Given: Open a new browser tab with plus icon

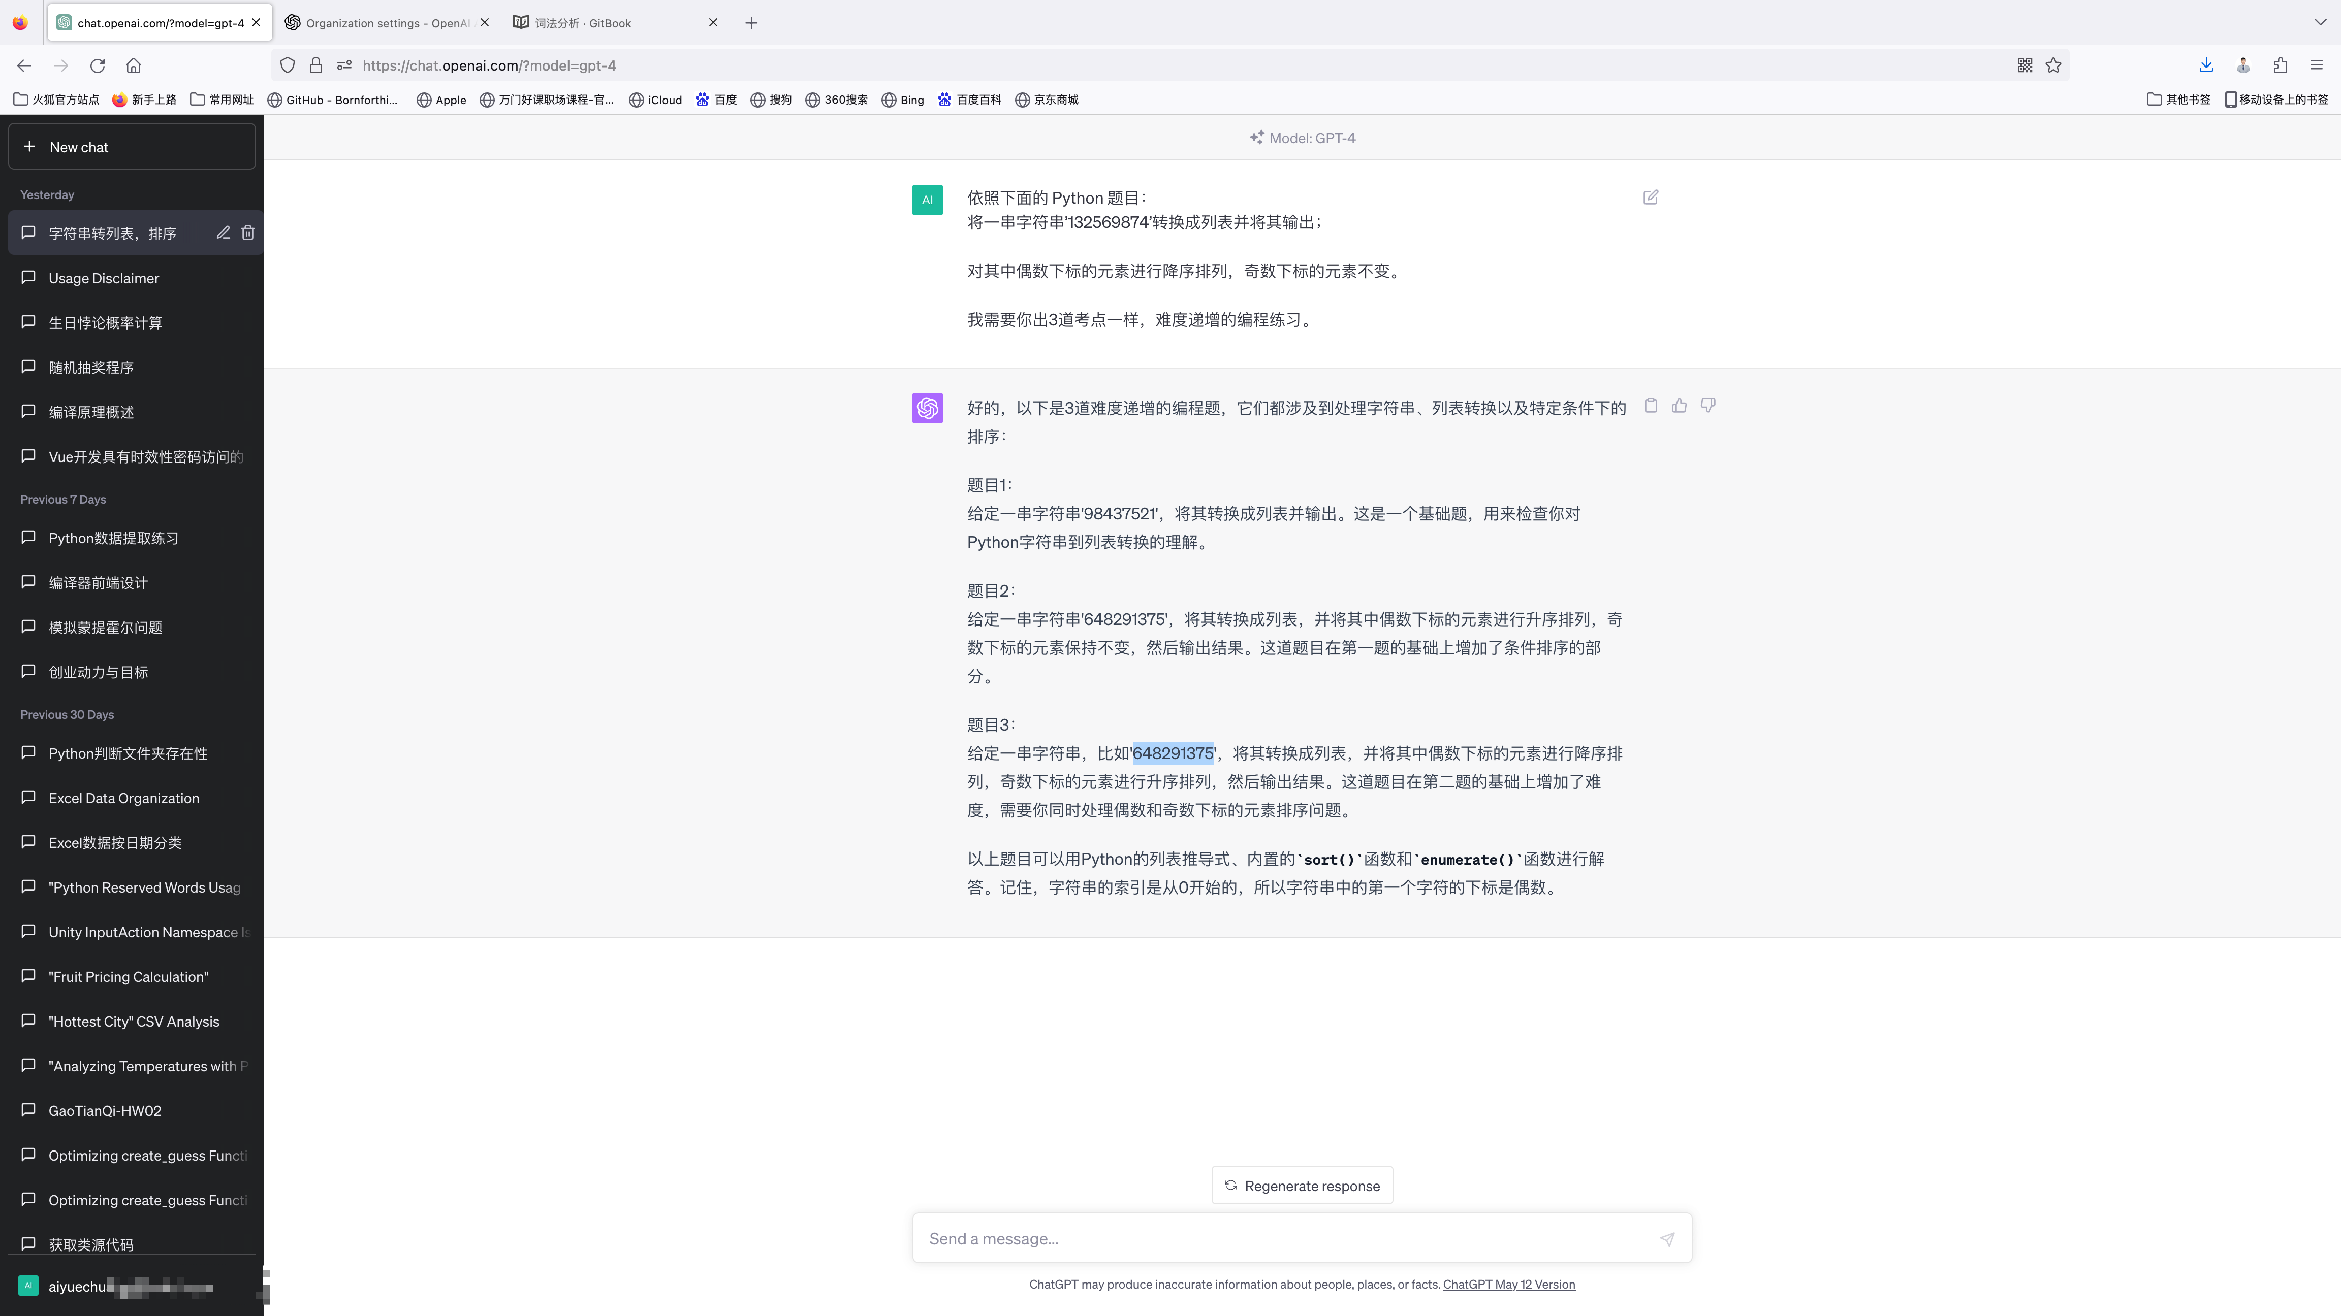Looking at the screenshot, I should coord(751,23).
